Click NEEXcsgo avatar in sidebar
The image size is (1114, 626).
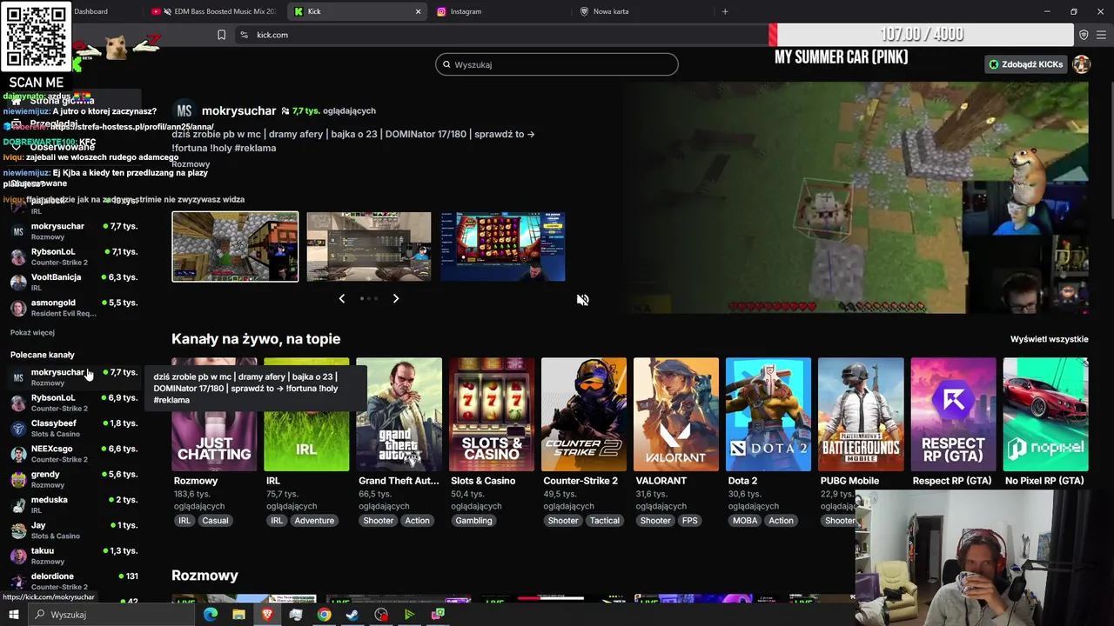[x=18, y=454]
